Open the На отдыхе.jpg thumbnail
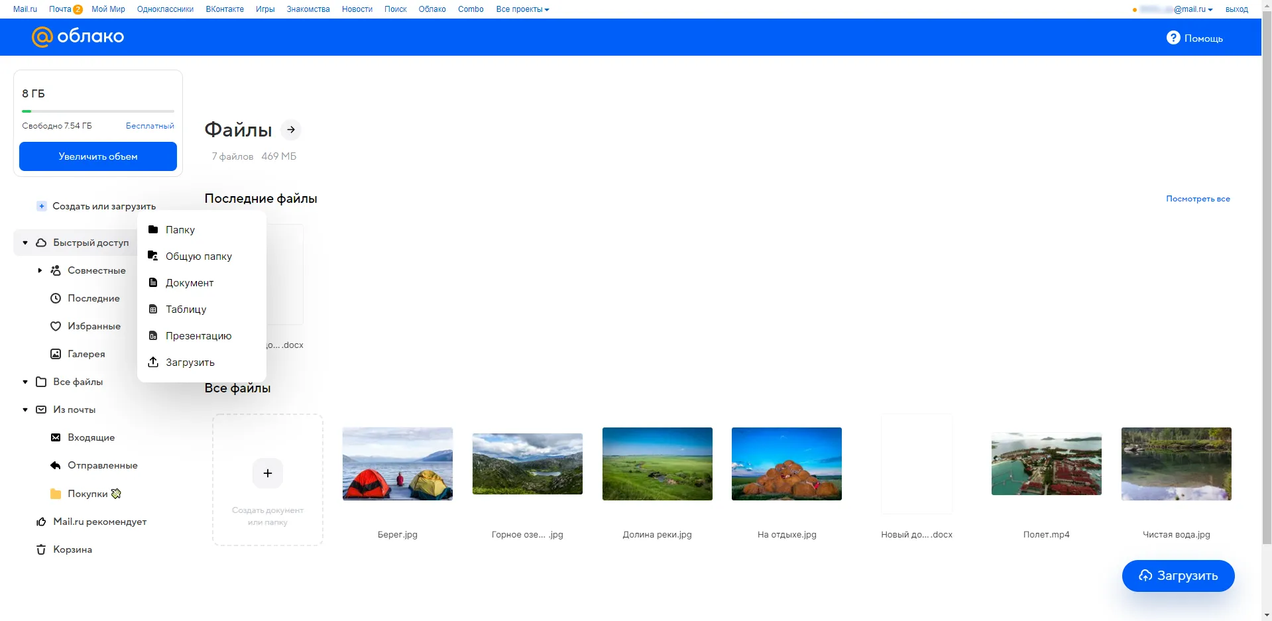The width and height of the screenshot is (1272, 621). 787,464
